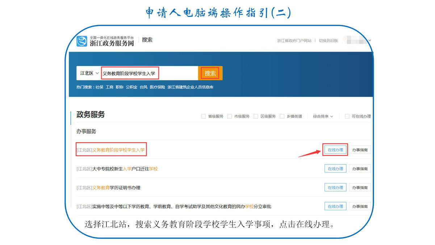Open the 江北区 region dropdown
This screenshot has height=245, width=435.
pyautogui.click(x=89, y=73)
